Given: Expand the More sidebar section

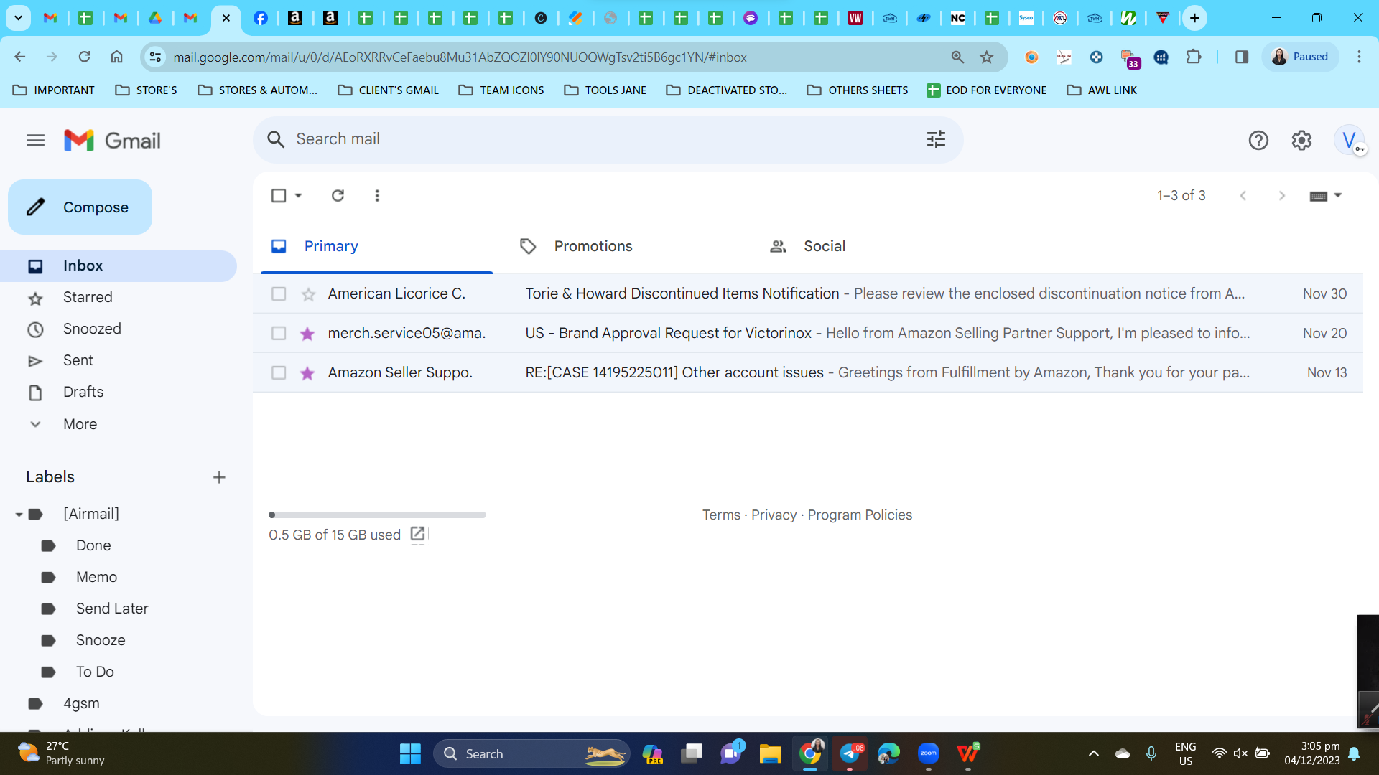Looking at the screenshot, I should point(80,424).
